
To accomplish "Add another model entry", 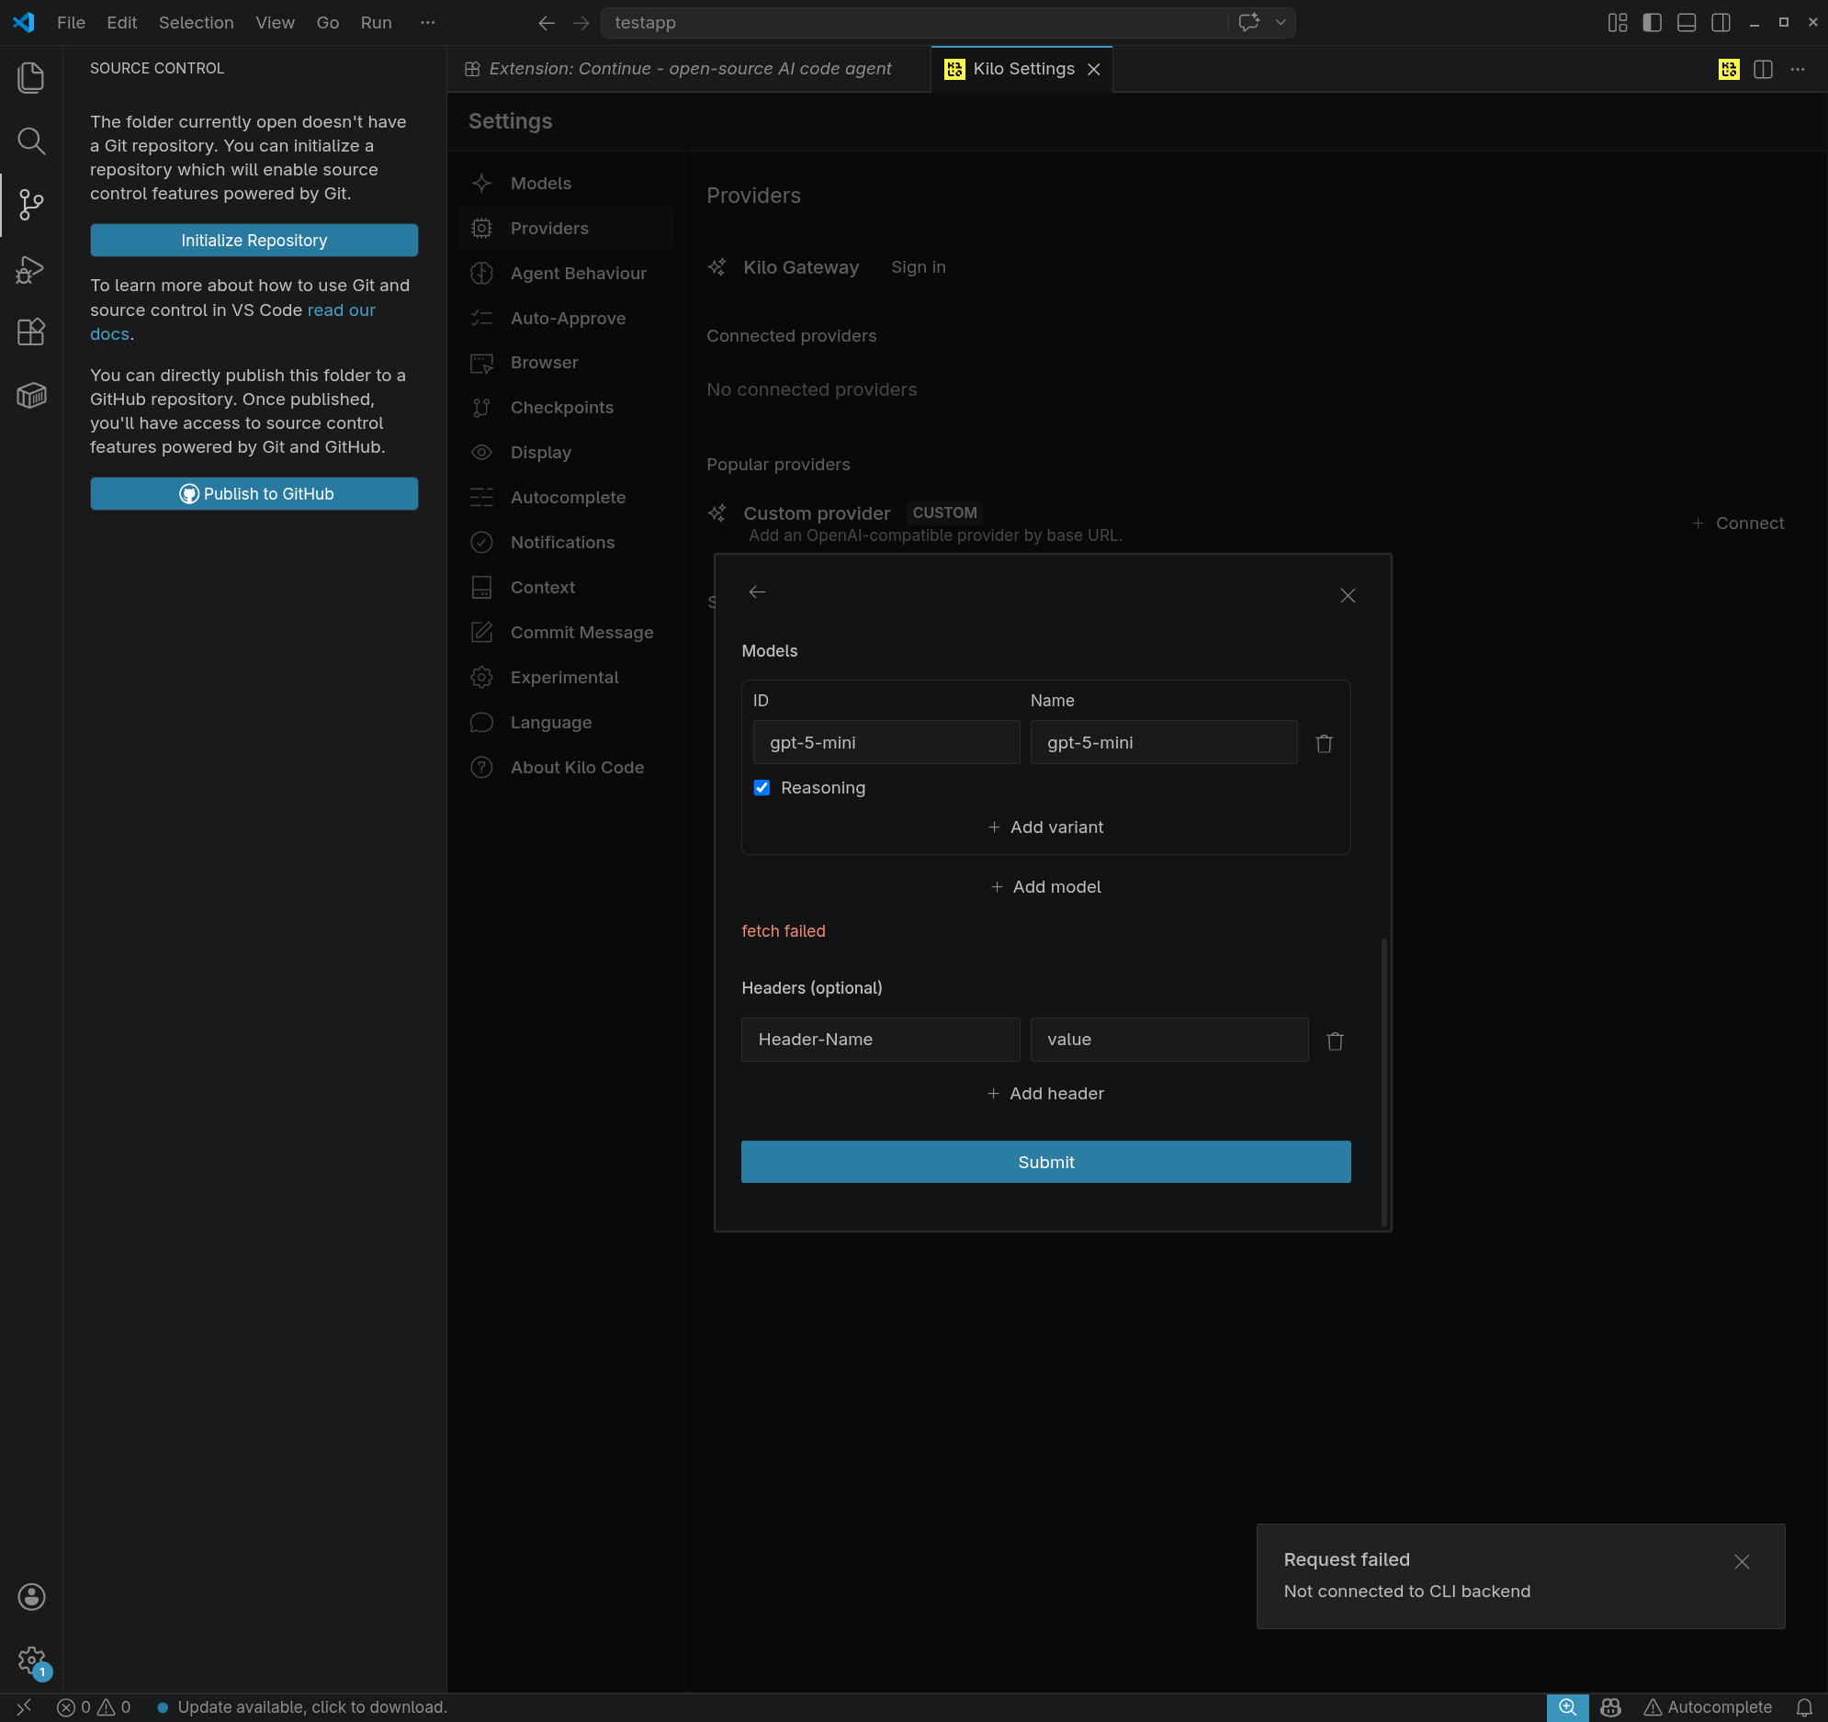I will [1045, 887].
